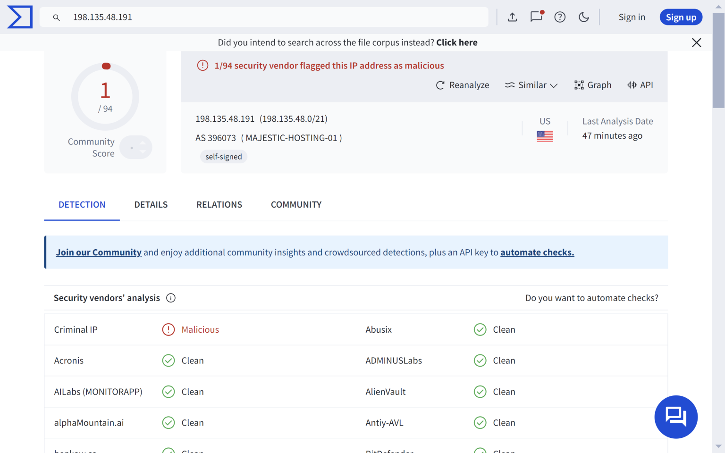The image size is (725, 453).
Task: Switch to the RELATIONS tab
Action: click(x=219, y=204)
